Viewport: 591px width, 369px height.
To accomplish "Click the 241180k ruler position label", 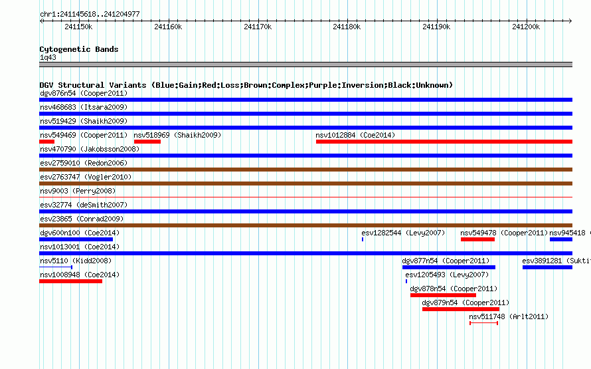I will (x=347, y=27).
